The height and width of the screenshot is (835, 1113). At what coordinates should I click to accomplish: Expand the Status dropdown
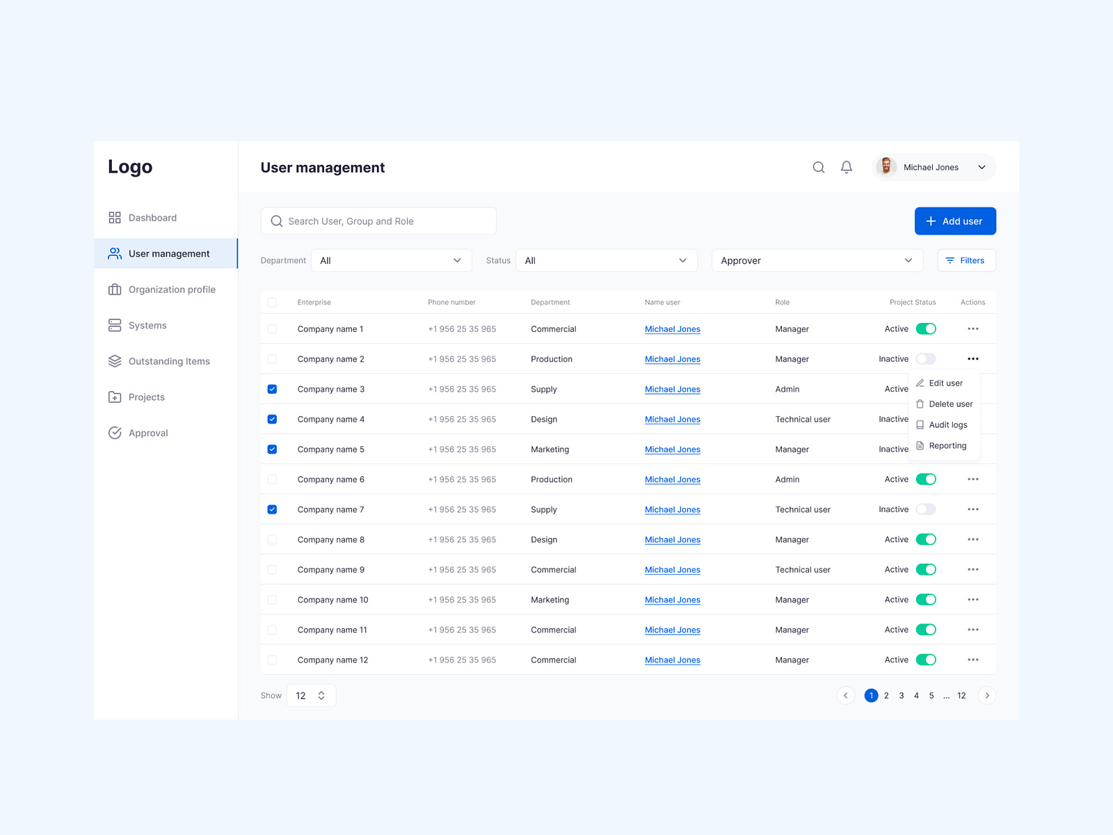tap(606, 260)
